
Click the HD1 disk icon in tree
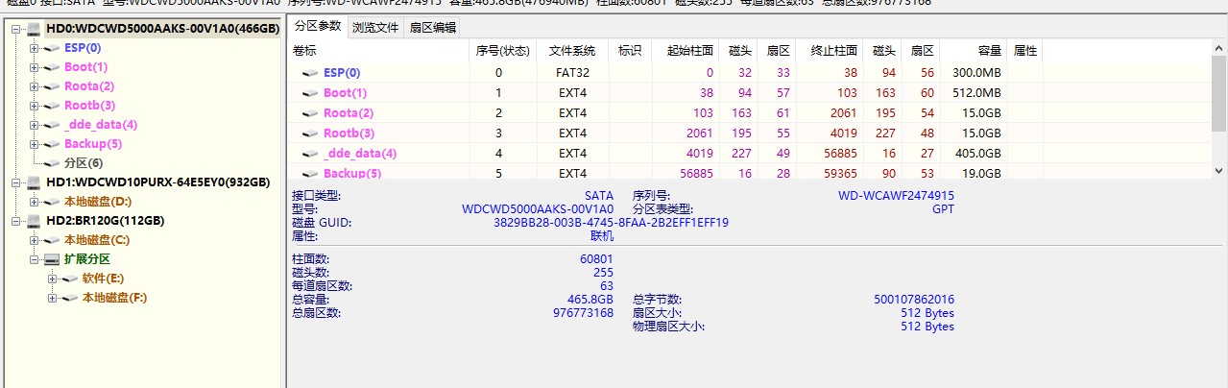coord(34,182)
